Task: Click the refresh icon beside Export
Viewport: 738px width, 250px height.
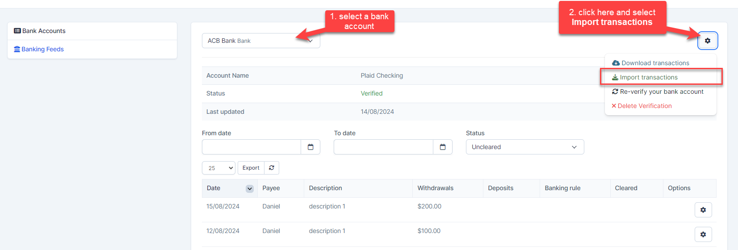Action: point(272,168)
